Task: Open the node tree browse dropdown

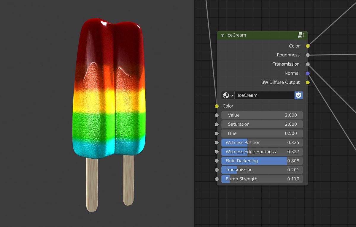Action: (x=228, y=95)
